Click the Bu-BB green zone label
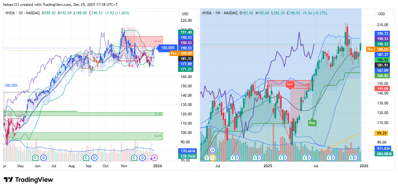Image resolution: width=398 pixels, height=189 pixels. 158,114
